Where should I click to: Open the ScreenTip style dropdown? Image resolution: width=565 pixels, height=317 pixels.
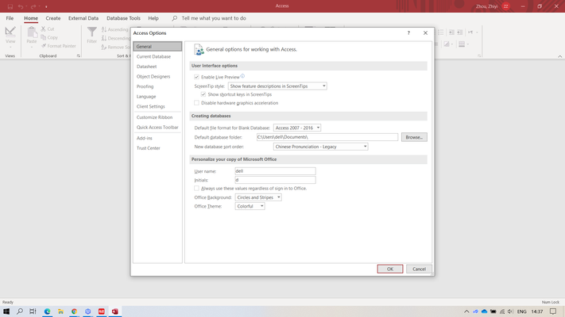tap(277, 86)
